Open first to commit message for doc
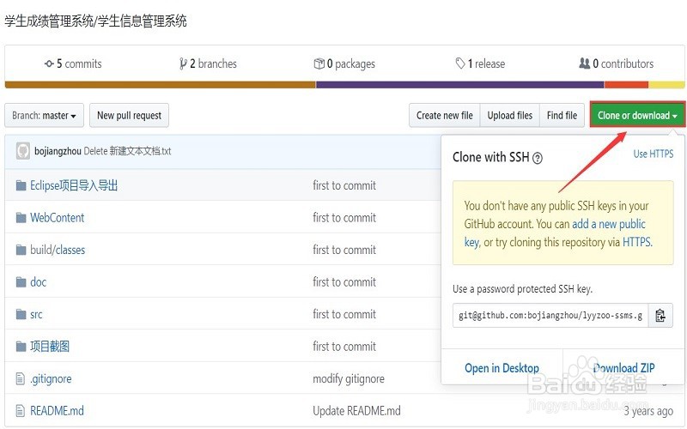 (x=344, y=282)
